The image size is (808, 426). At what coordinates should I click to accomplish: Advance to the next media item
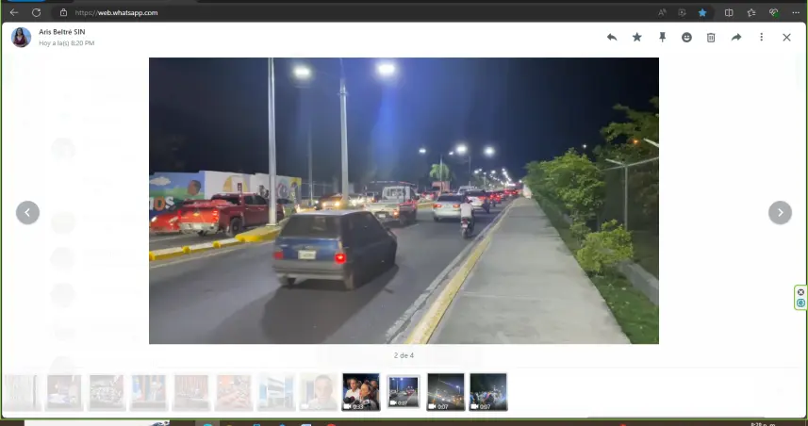pyautogui.click(x=780, y=213)
